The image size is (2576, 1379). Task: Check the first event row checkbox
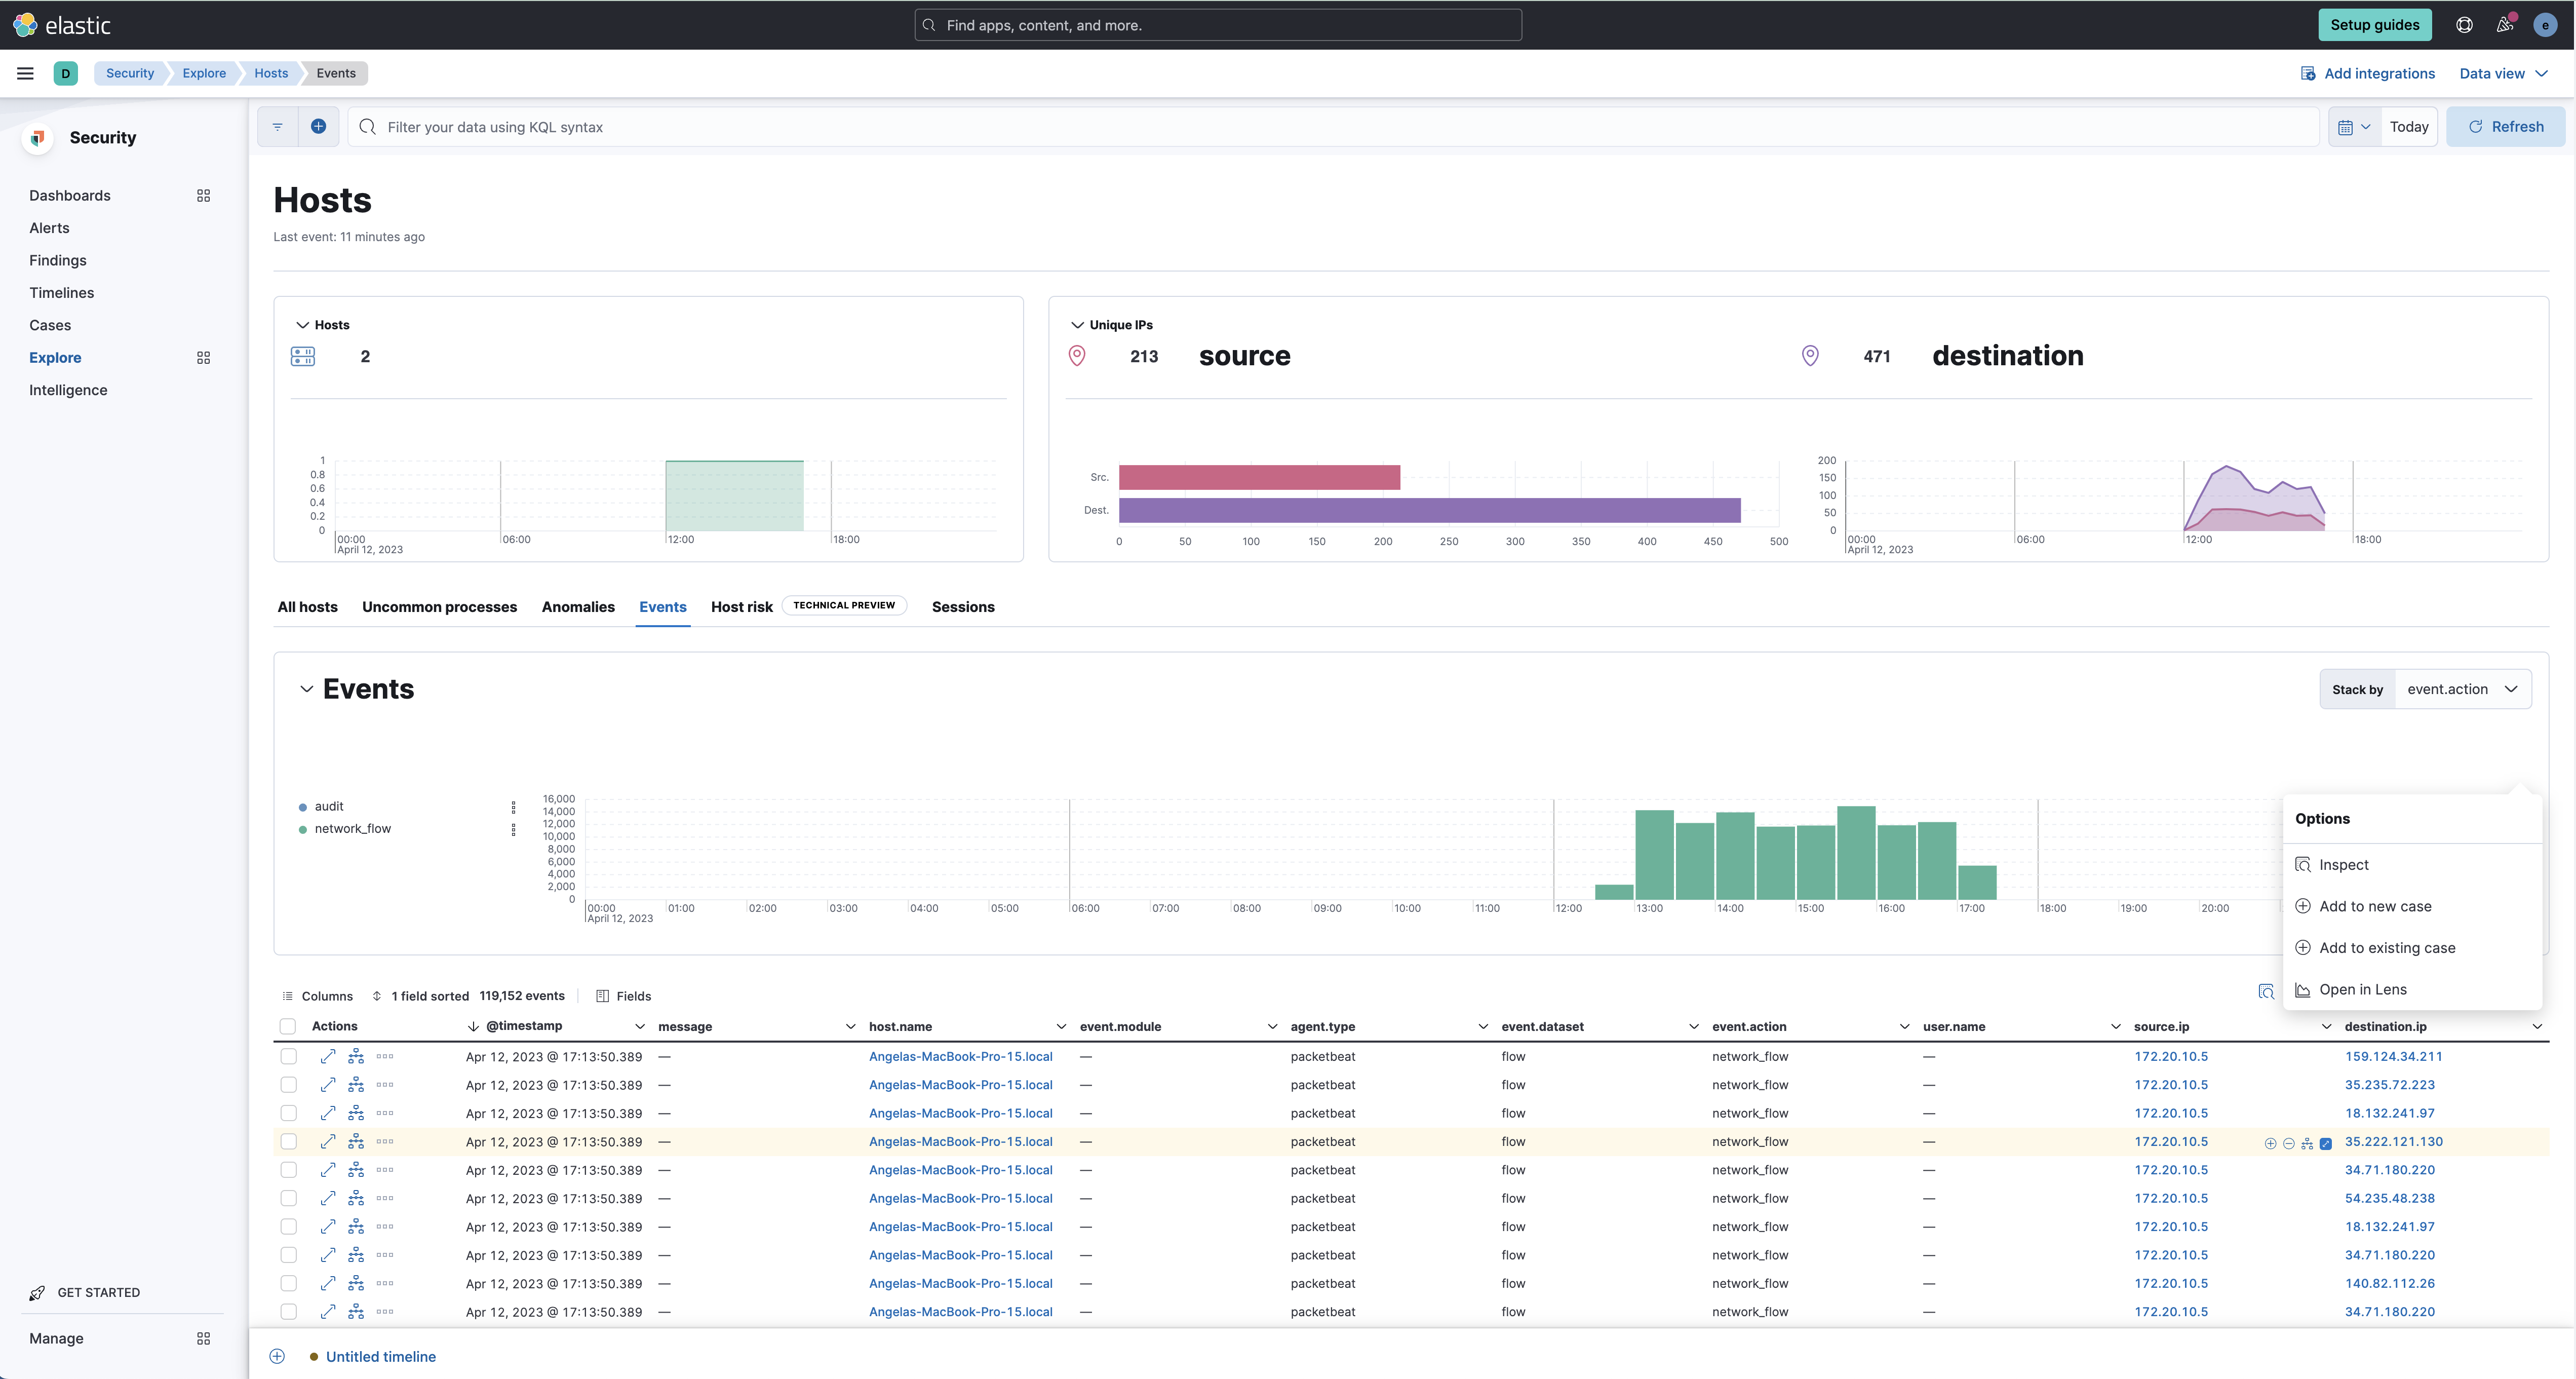[288, 1056]
